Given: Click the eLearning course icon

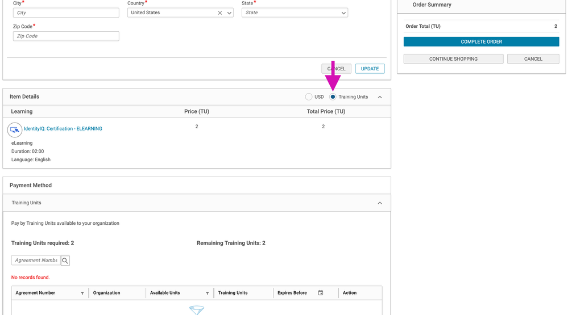Looking at the screenshot, I should [x=15, y=130].
